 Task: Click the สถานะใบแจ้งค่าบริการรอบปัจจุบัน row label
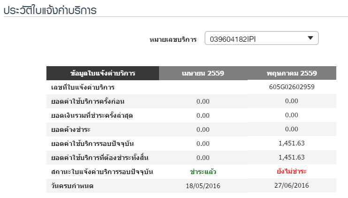[x=102, y=171]
